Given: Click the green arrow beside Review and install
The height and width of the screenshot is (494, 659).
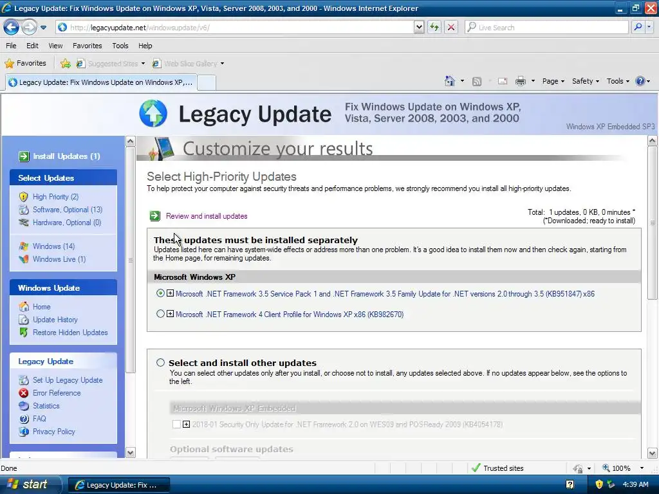Looking at the screenshot, I should (x=155, y=216).
